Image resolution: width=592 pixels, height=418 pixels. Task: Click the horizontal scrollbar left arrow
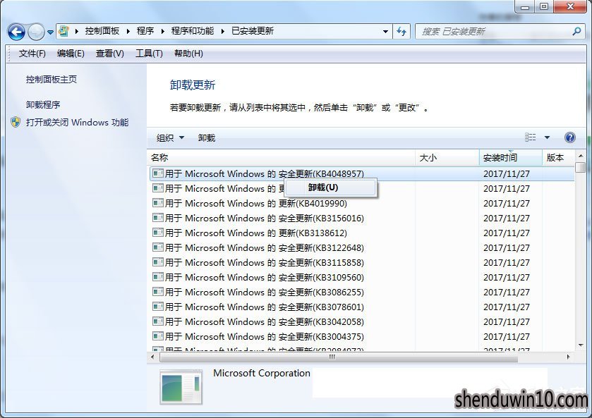pos(152,357)
